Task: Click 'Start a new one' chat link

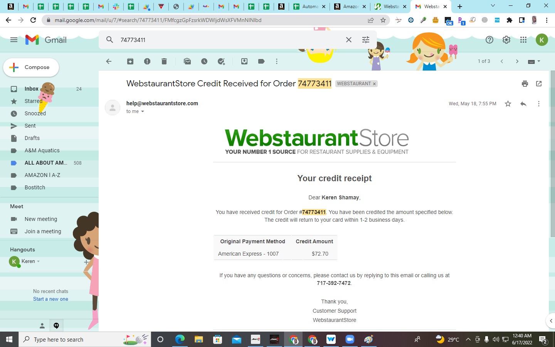Action: (x=50, y=299)
